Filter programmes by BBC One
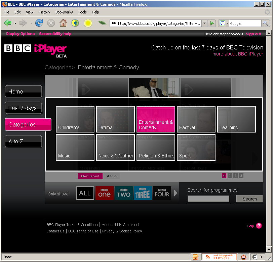The image size is (273, 262). click(105, 193)
